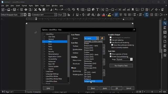Screen dimensions: 168x94
Task: Toggle Force Skia software rendering checkbox
Action: tap(112, 45)
